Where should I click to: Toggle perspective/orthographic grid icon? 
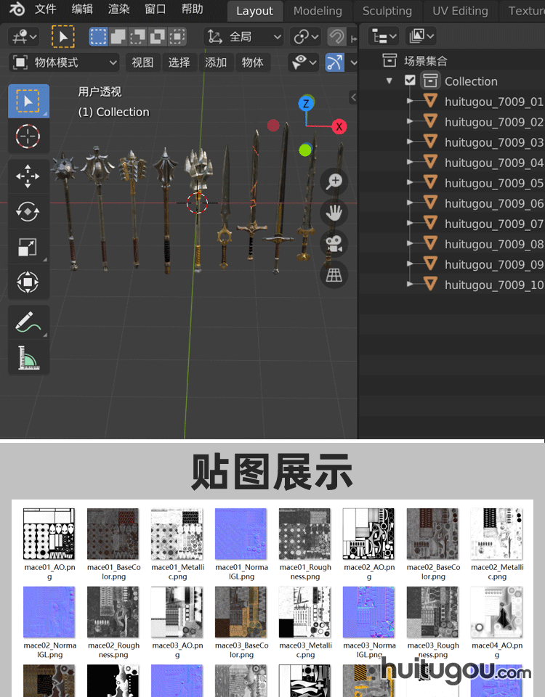(x=334, y=275)
